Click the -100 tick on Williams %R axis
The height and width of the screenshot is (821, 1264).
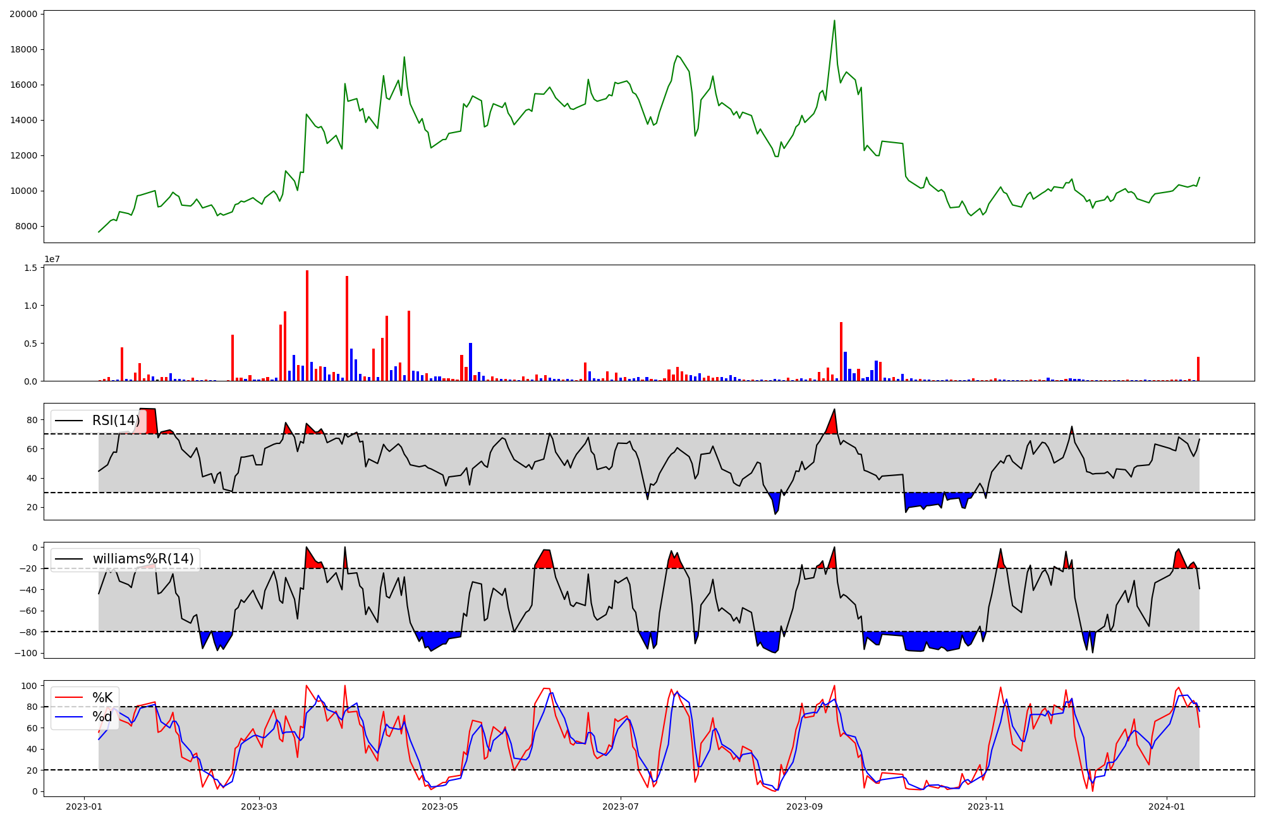(26, 653)
